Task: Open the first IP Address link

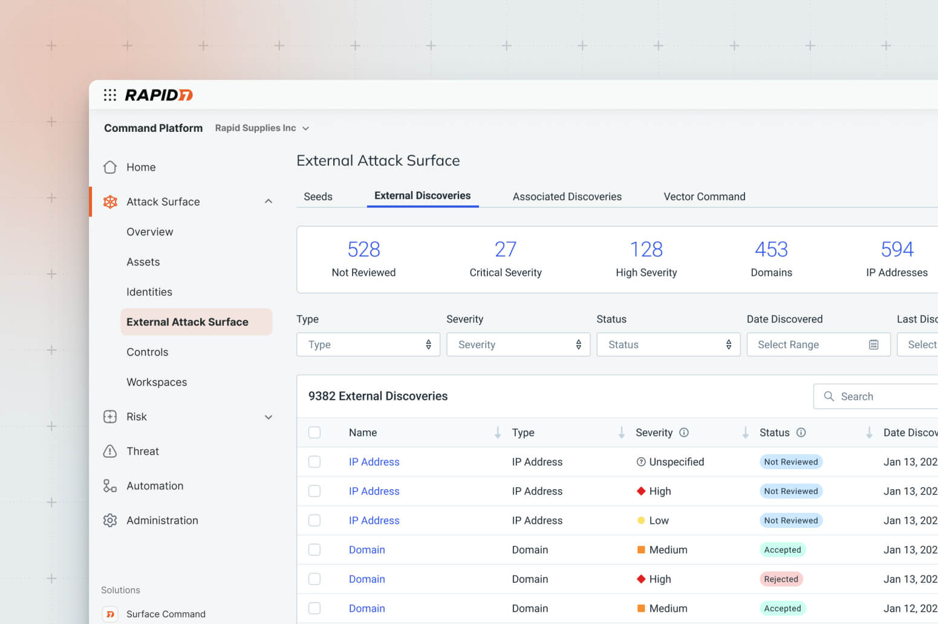Action: click(374, 462)
